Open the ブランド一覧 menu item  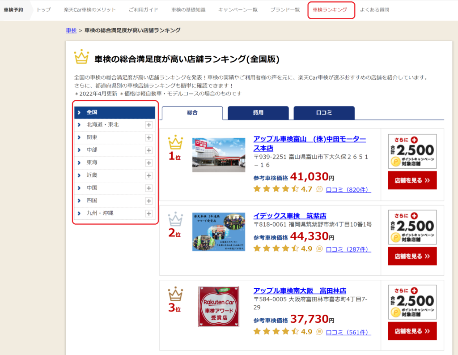(x=285, y=10)
